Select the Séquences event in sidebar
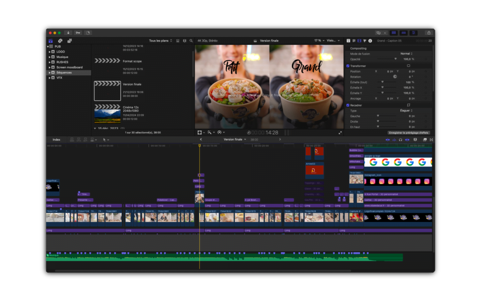The width and height of the screenshot is (481, 301). (69, 73)
